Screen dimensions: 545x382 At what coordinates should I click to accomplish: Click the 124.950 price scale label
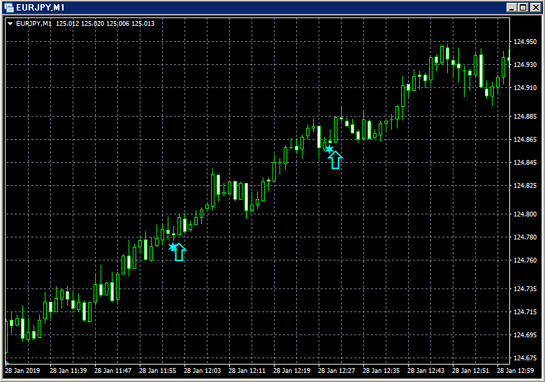(525, 42)
